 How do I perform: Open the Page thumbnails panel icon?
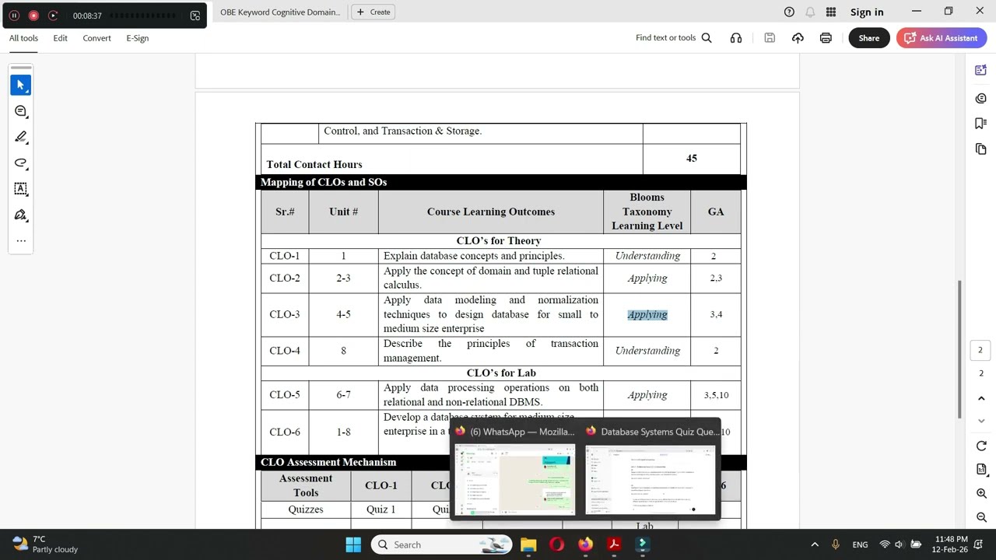(x=980, y=149)
